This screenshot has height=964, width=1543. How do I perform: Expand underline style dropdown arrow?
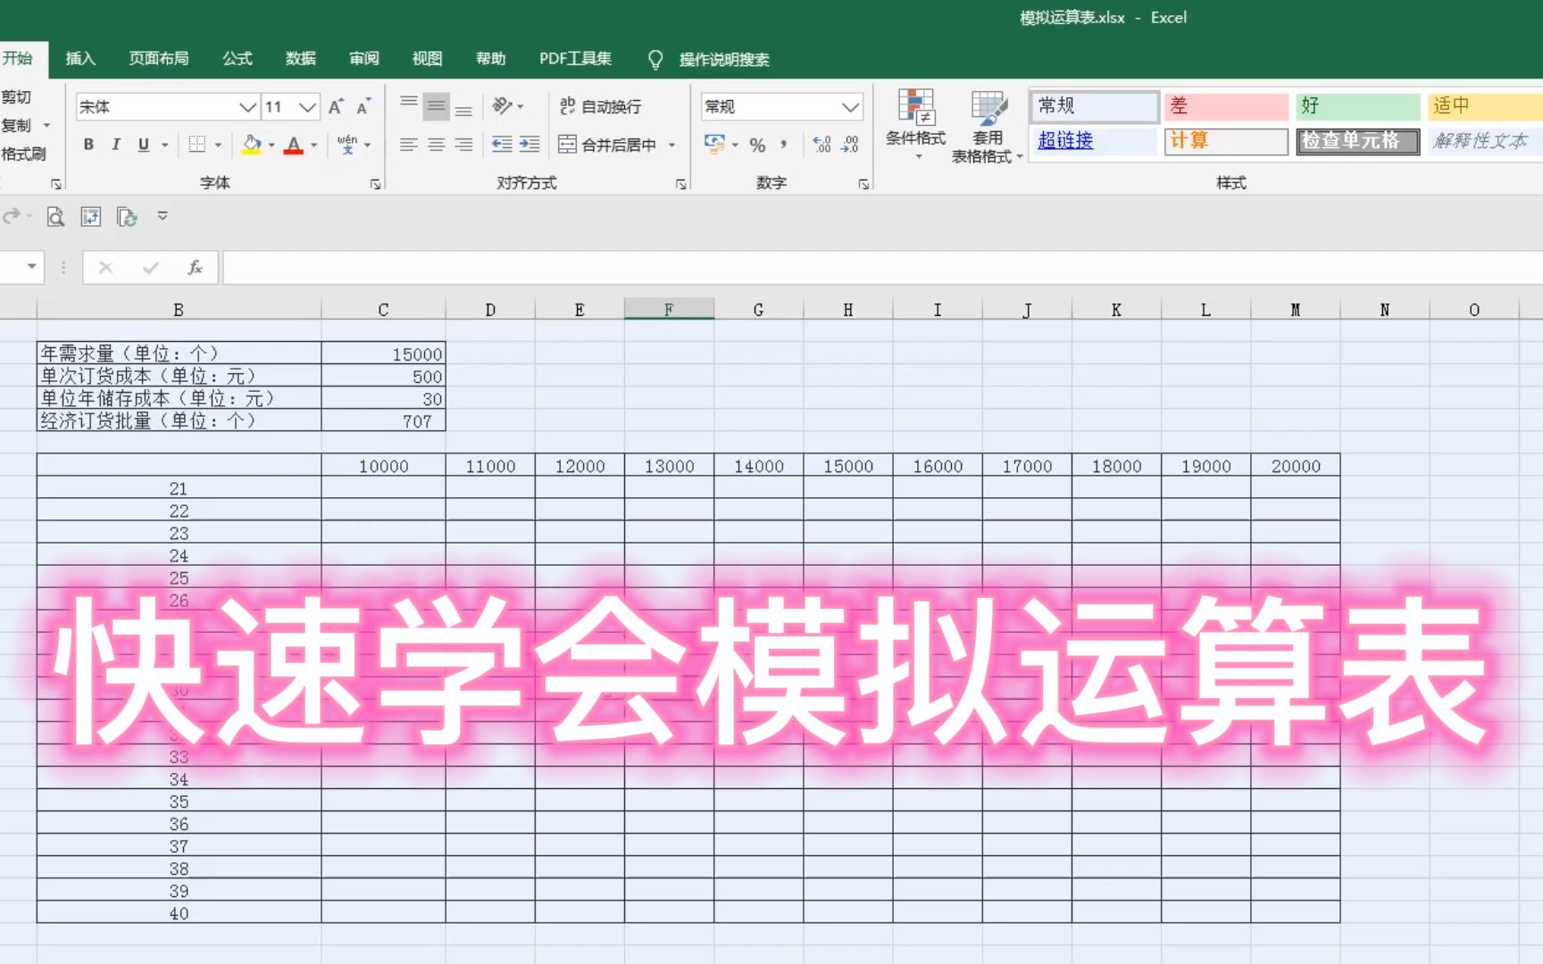(165, 145)
